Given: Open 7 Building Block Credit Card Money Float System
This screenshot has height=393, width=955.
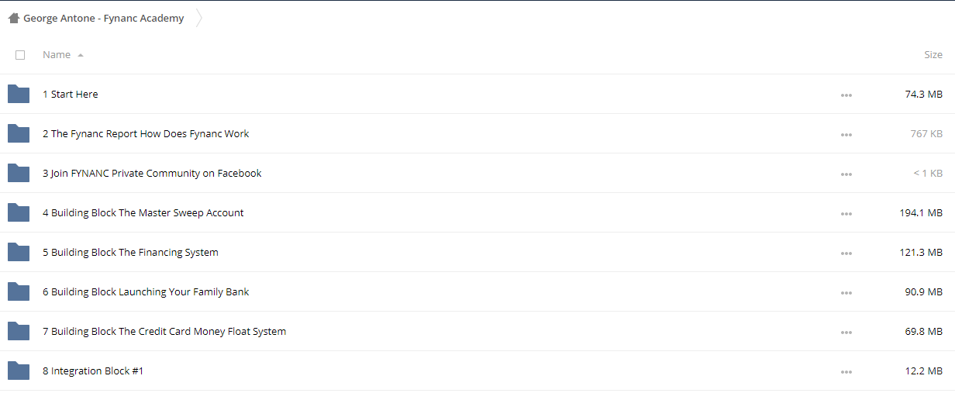Looking at the screenshot, I should pos(164,331).
